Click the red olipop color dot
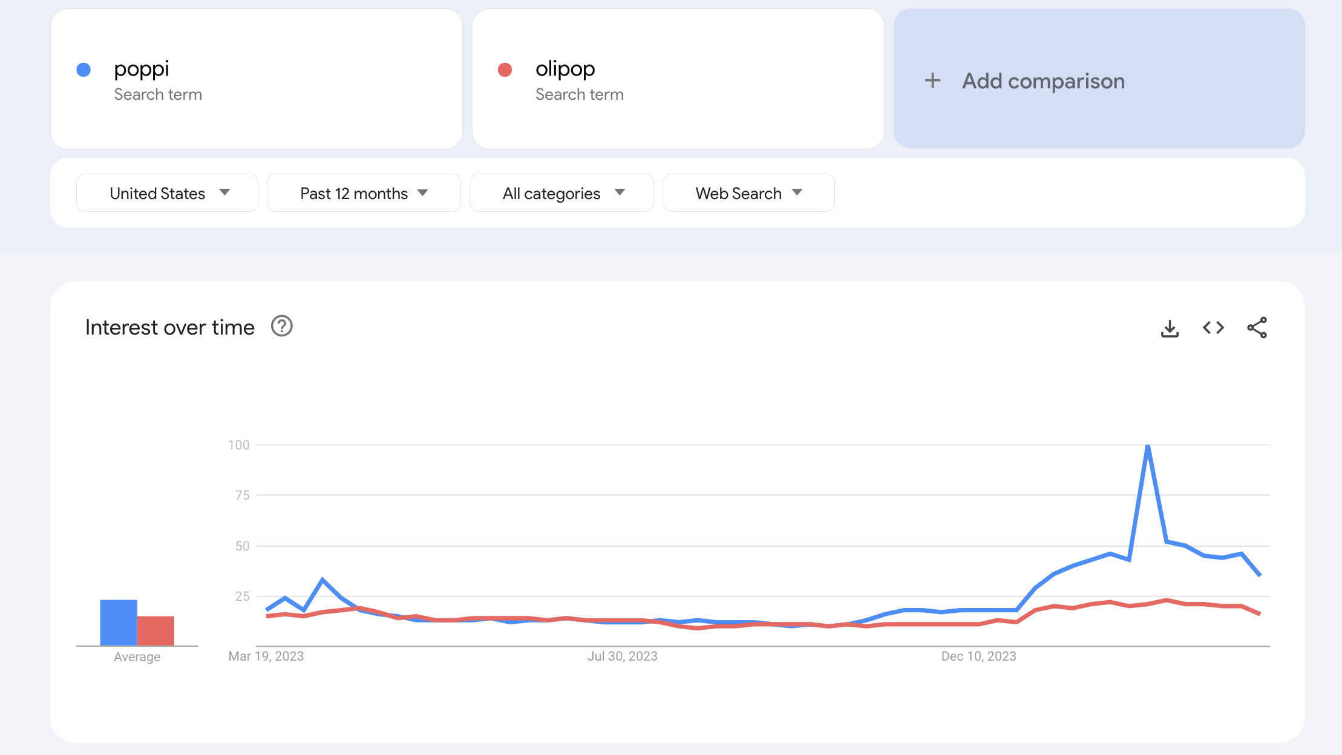The height and width of the screenshot is (755, 1342). (x=505, y=70)
